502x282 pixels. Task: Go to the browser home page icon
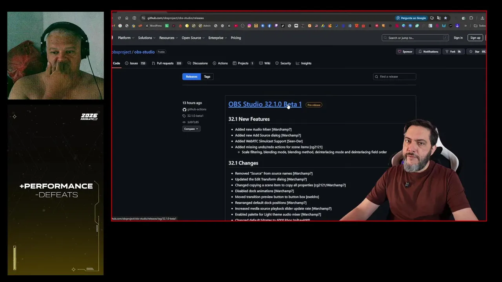pyautogui.click(x=127, y=18)
